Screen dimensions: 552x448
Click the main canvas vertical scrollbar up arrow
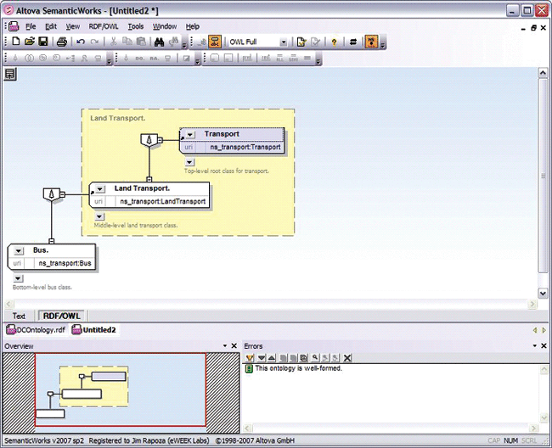tap(543, 73)
